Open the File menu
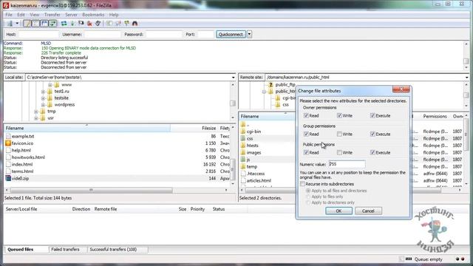473x266 pixels. [x=9, y=15]
